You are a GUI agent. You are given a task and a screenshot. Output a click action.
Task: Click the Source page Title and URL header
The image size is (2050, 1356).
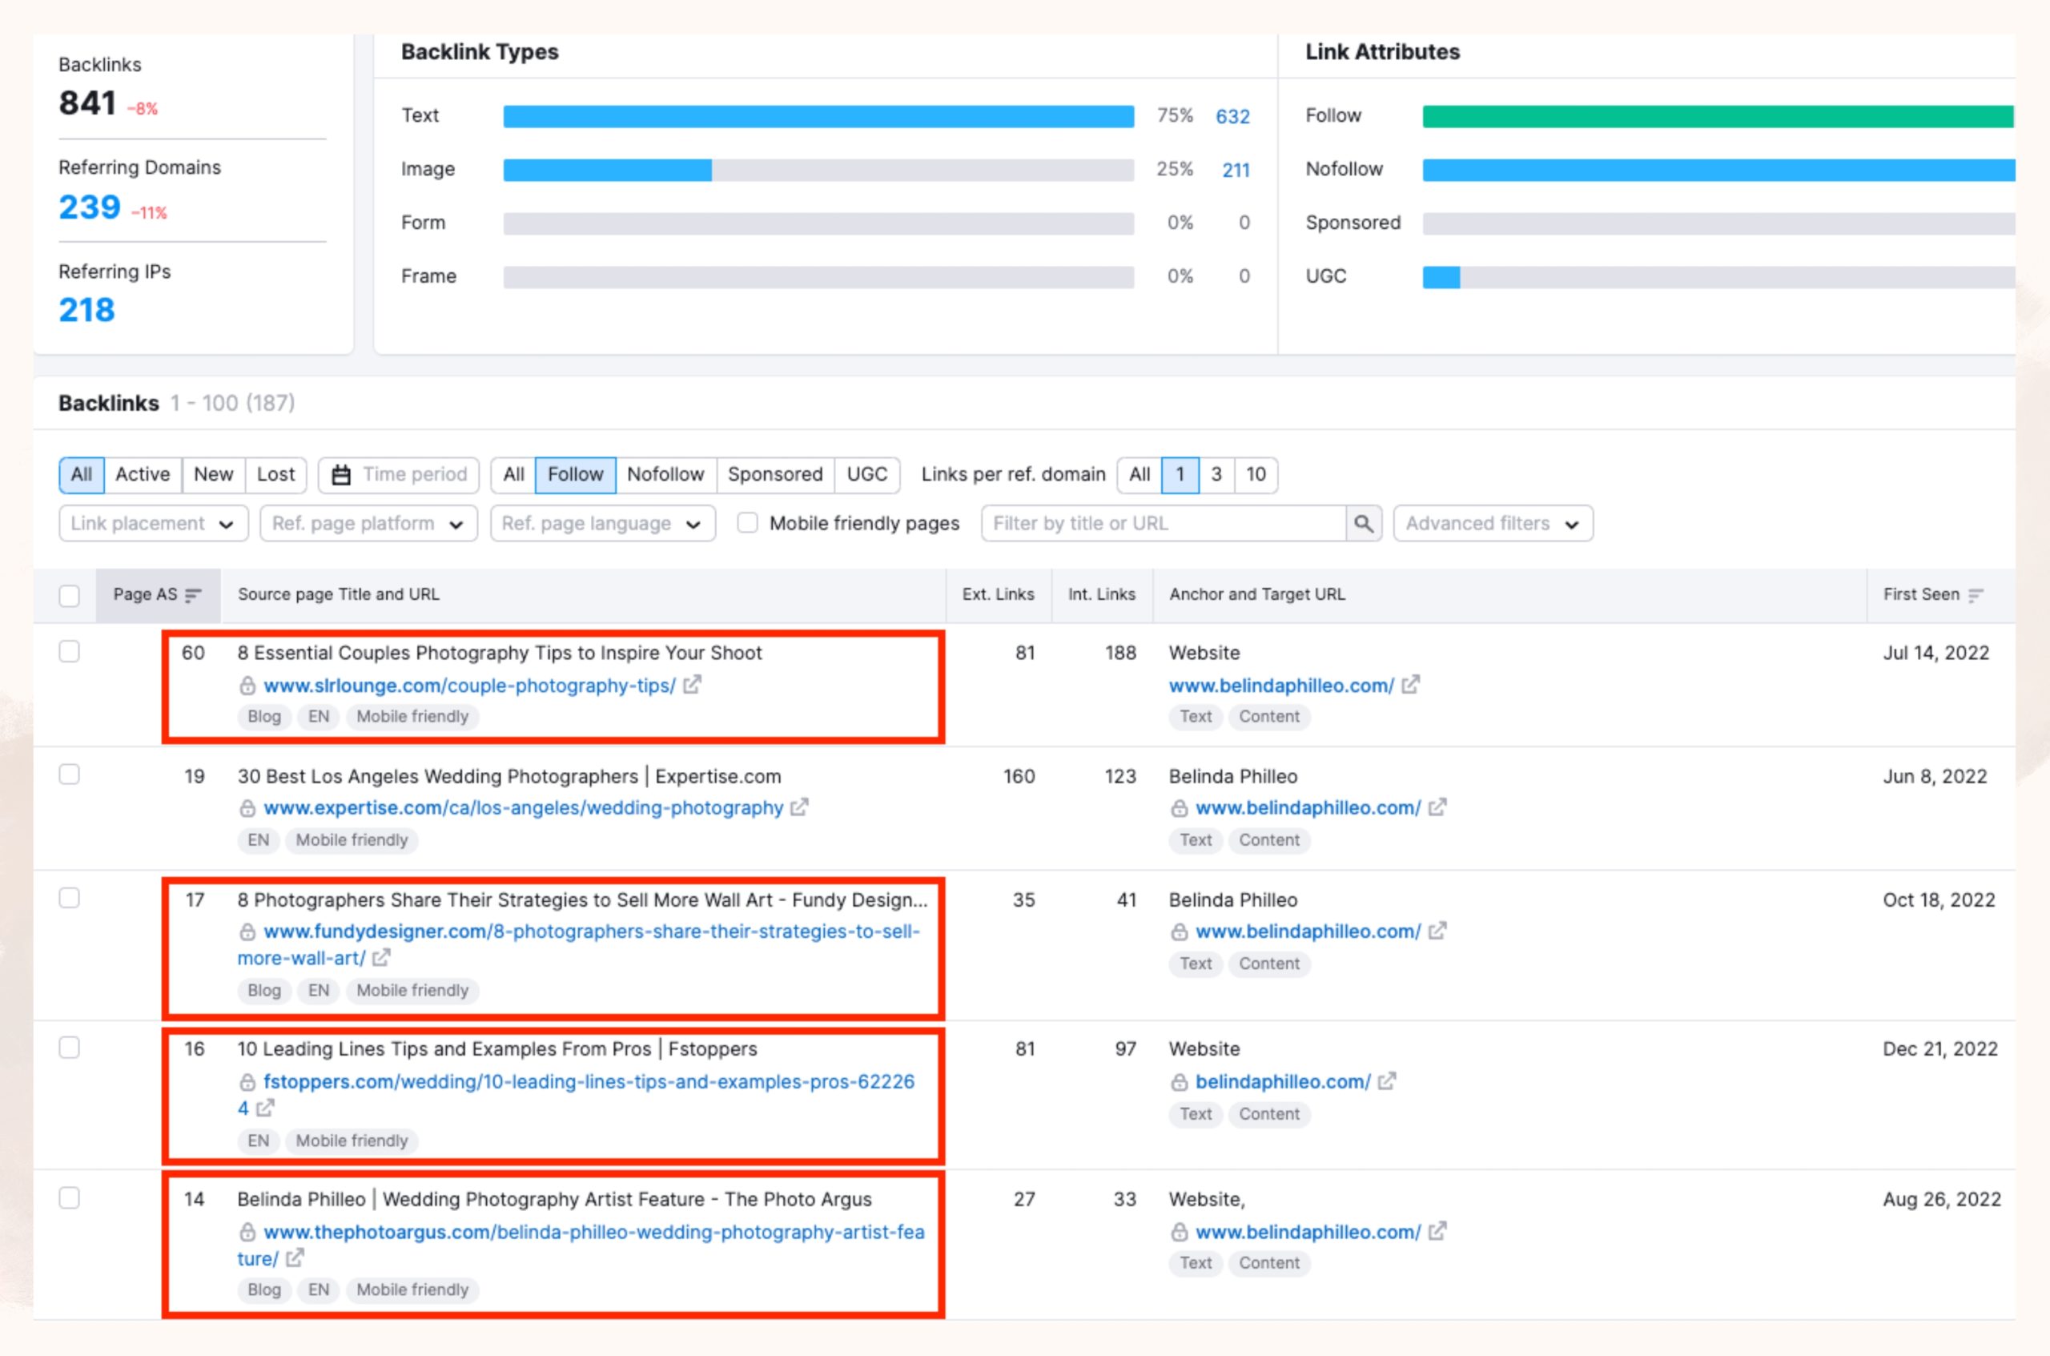click(338, 595)
